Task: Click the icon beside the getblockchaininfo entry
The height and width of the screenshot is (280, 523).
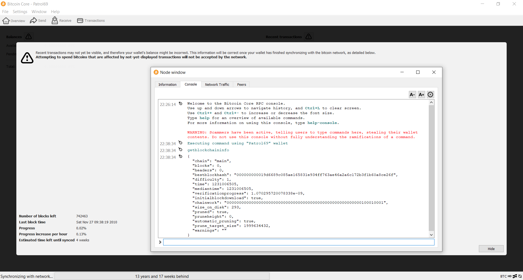Action: coord(180,149)
